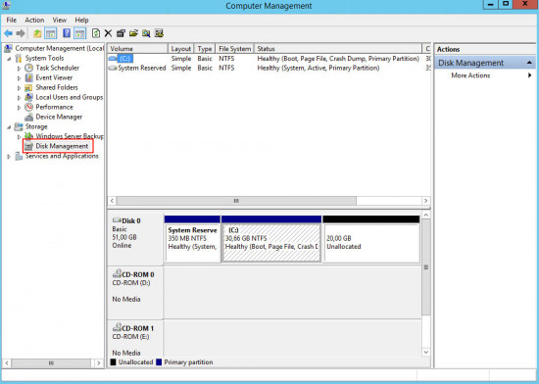This screenshot has width=539, height=384.
Task: Click the Refresh toolbar icon
Action: point(96,33)
